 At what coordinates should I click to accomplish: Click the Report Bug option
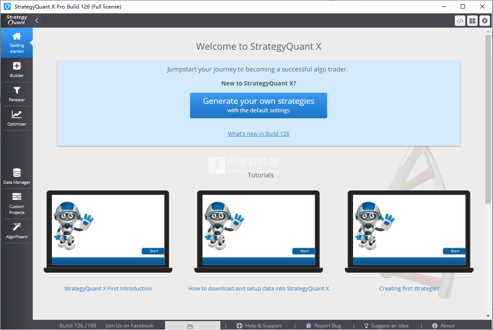[323, 326]
